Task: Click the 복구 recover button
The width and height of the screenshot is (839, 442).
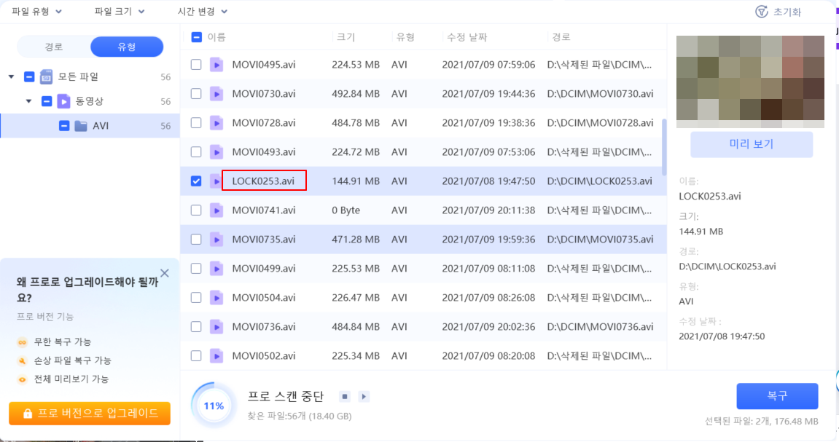Action: pos(778,396)
